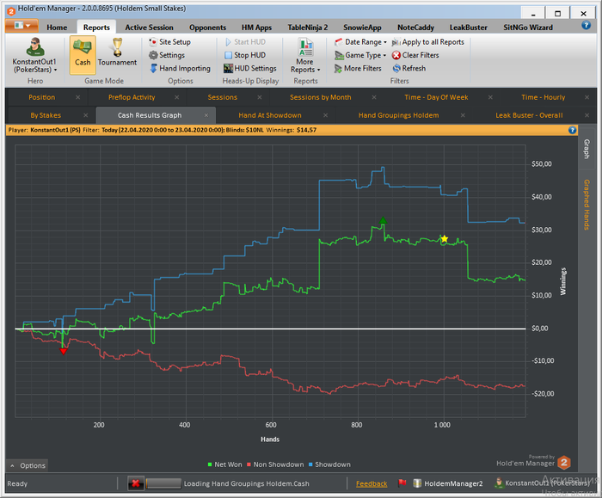Viewport: 602px width, 498px height.
Task: Expand the More Reports dropdown
Action: click(x=305, y=56)
